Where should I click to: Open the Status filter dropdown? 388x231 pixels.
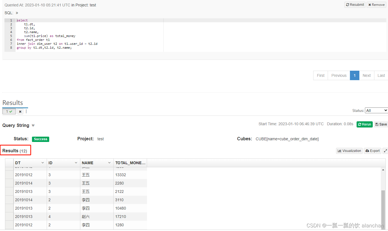[376, 110]
